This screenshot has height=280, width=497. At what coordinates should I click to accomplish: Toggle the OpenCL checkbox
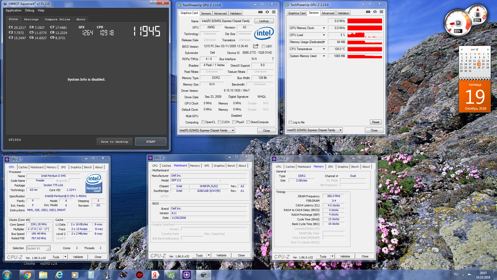click(203, 122)
